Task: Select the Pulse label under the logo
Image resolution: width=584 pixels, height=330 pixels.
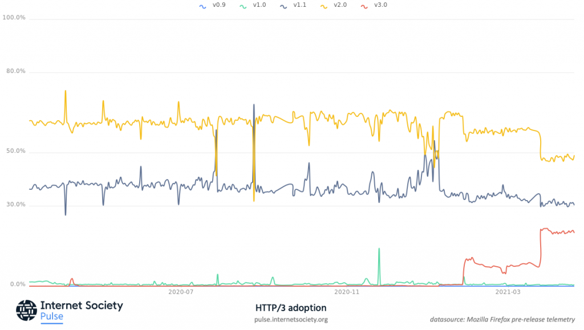Action: (x=52, y=317)
